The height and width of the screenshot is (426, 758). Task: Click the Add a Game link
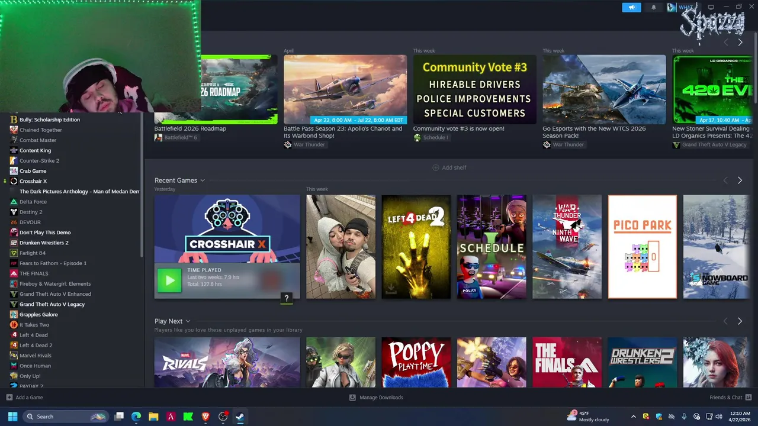(x=29, y=398)
